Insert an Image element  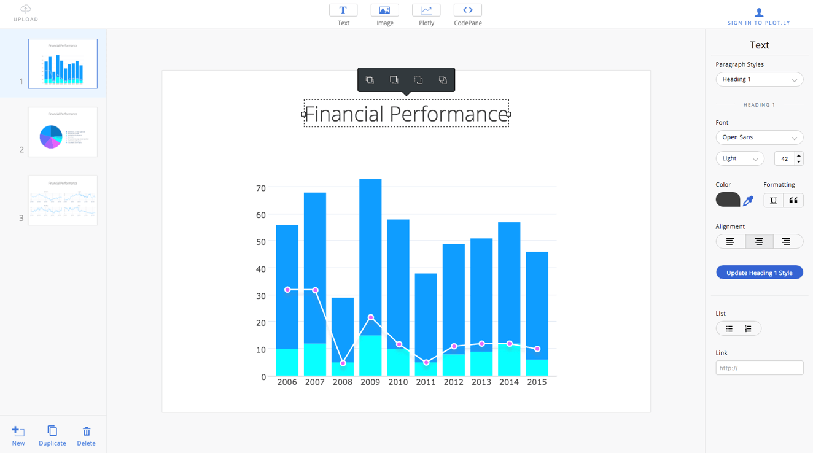point(384,10)
